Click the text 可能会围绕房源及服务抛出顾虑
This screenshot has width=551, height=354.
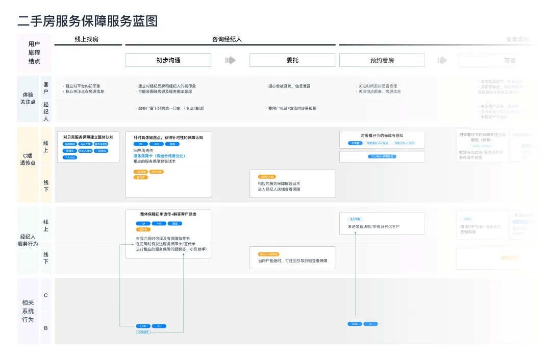coord(165,91)
